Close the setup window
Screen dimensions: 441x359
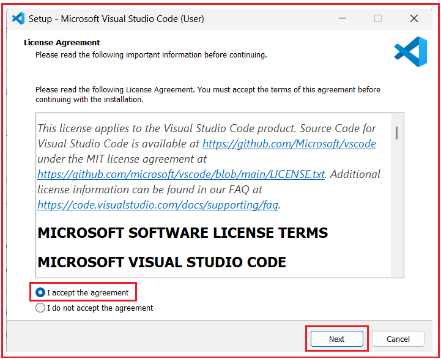pyautogui.click(x=414, y=18)
